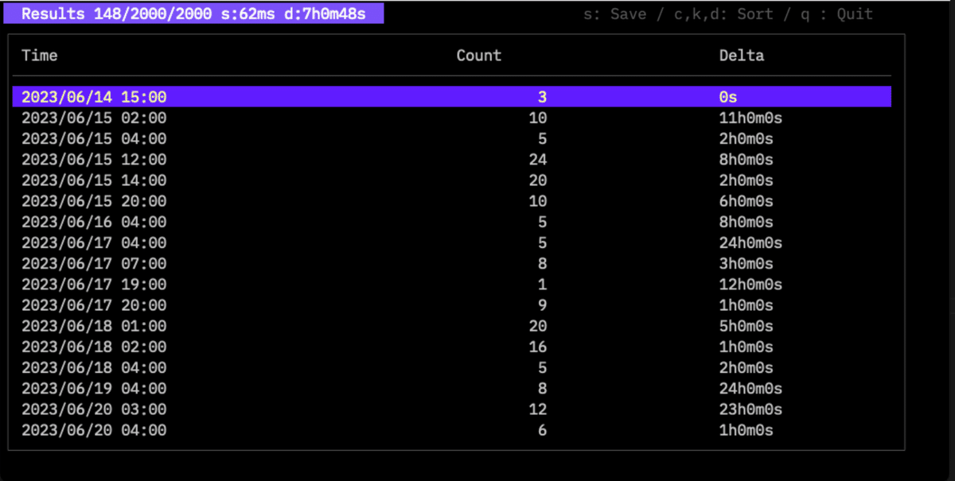
Task: Click 24h0m0s delta in 06/19 04:00 row
Action: tap(750, 389)
